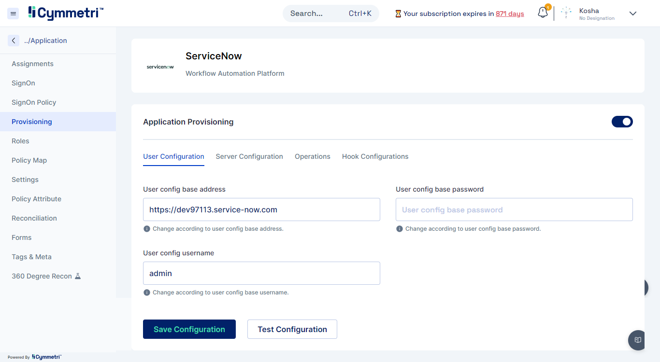
Task: Click the Cymmetri logo in header
Action: (66, 13)
